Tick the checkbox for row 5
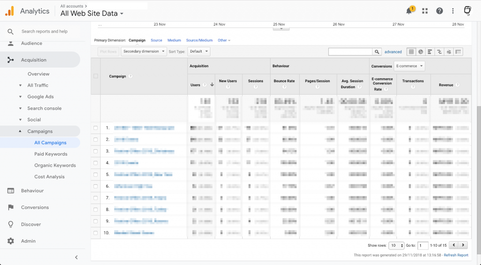 click(x=96, y=174)
